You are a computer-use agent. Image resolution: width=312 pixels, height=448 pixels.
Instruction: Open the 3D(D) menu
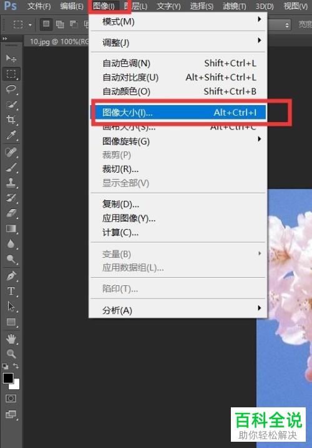tap(265, 6)
